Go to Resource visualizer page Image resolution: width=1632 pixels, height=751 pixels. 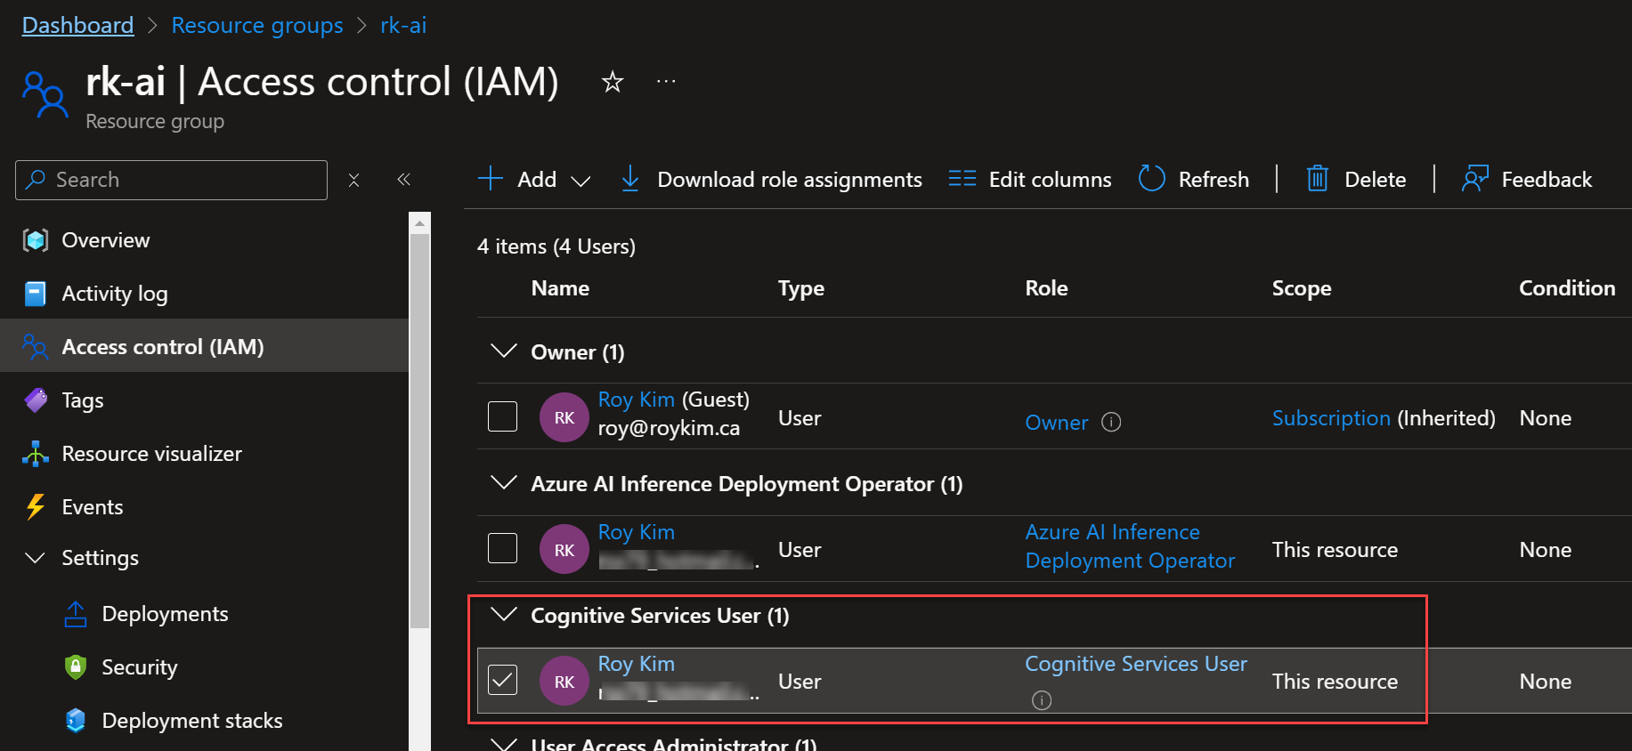(151, 454)
